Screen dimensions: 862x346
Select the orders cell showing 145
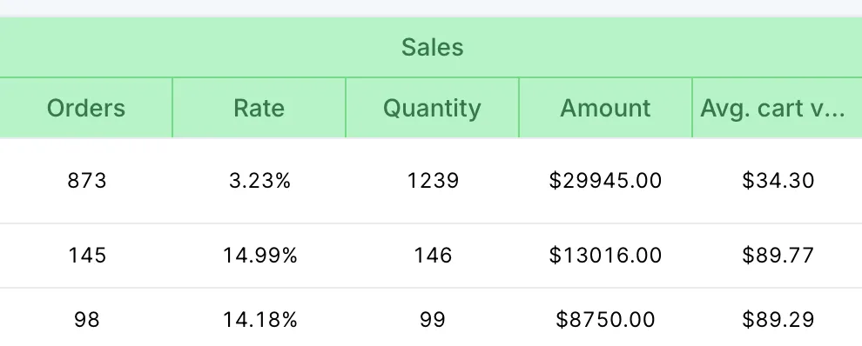point(86,256)
